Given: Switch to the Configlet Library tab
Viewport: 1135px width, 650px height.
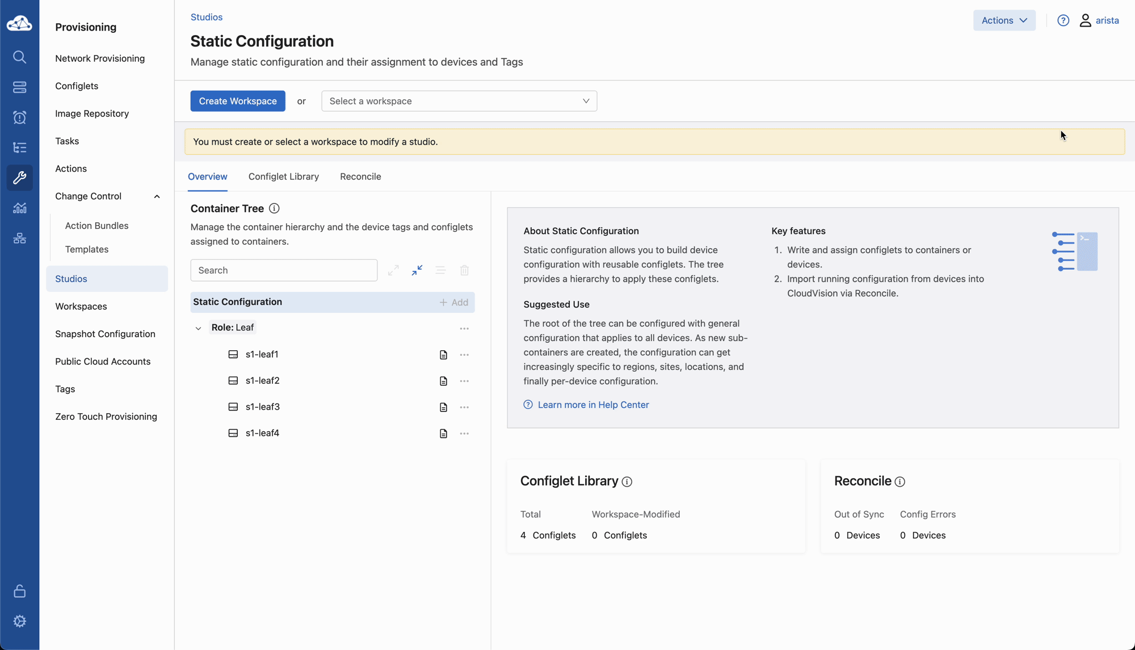Looking at the screenshot, I should (x=283, y=177).
